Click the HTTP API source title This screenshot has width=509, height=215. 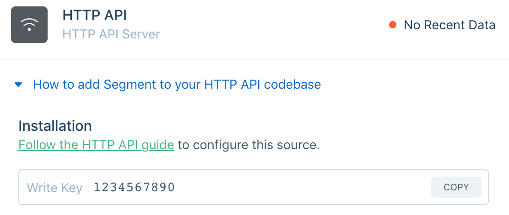pos(94,16)
